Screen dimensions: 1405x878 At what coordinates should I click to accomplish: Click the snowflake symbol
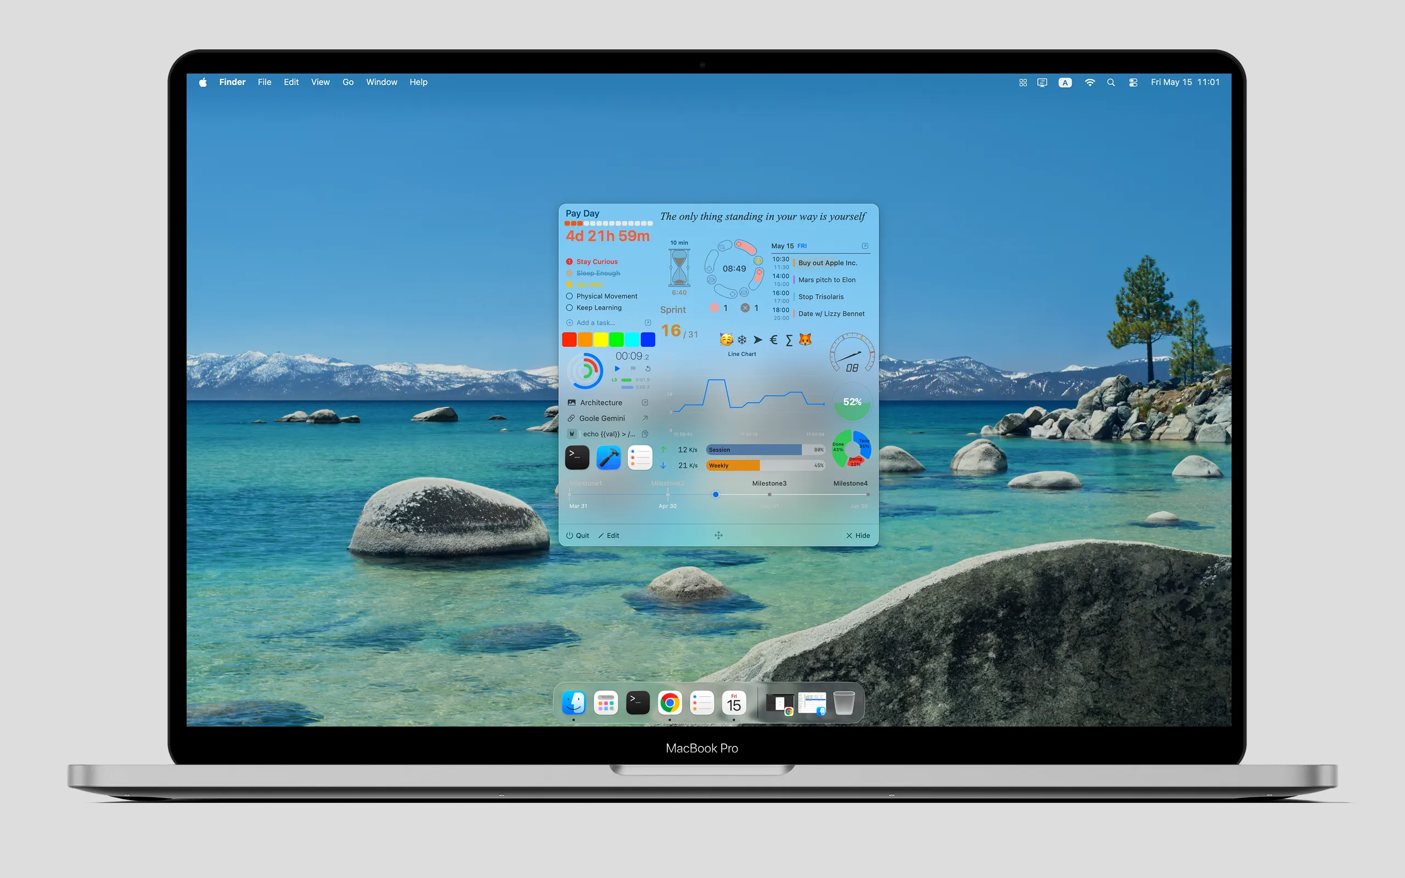point(742,340)
